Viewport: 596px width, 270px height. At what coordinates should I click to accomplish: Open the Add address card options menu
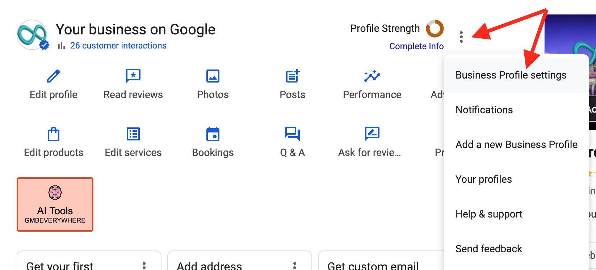click(295, 266)
